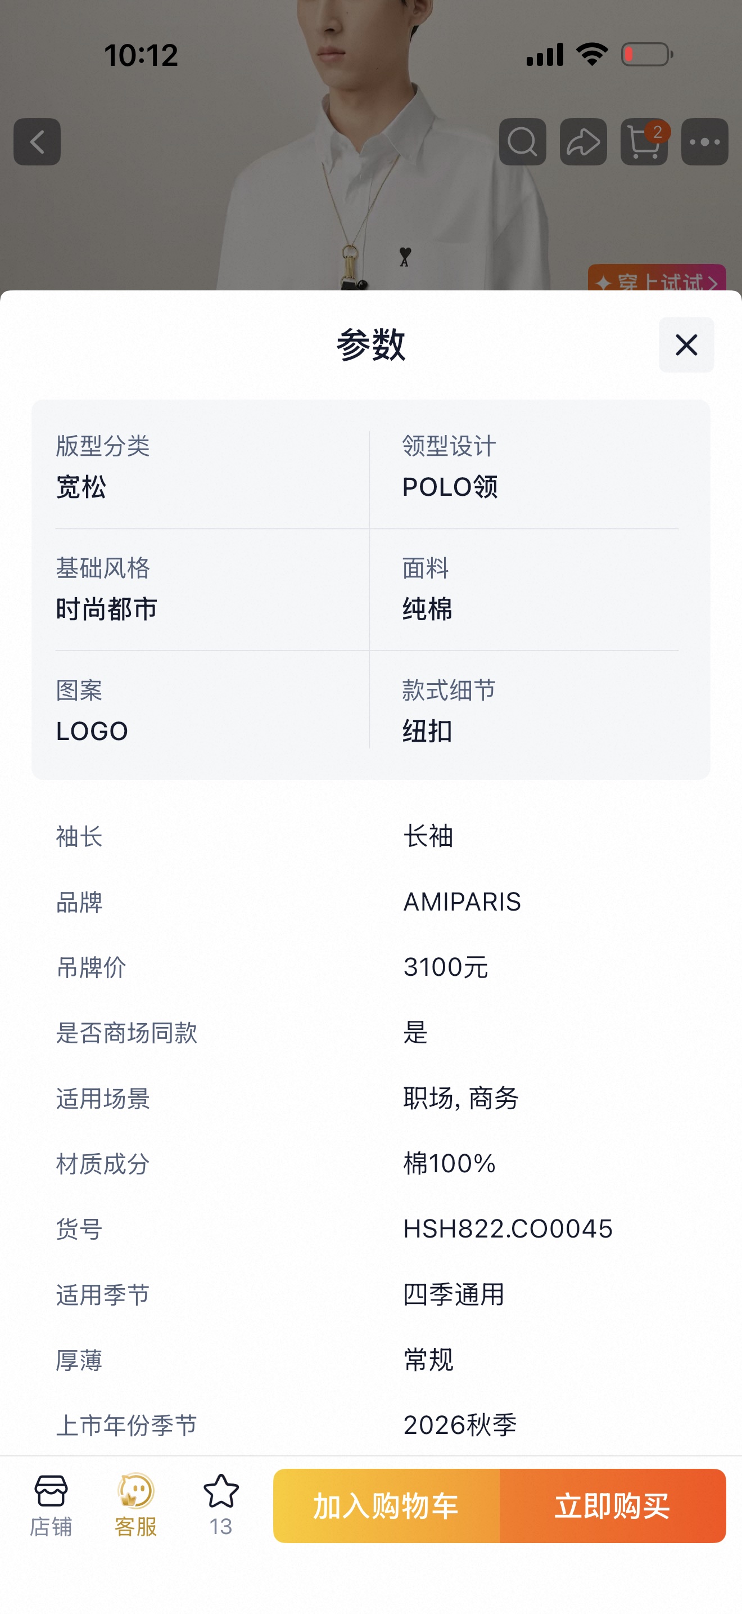The width and height of the screenshot is (742, 1614).
Task: Tap the 品牌 AMIPARIS row
Action: (371, 902)
